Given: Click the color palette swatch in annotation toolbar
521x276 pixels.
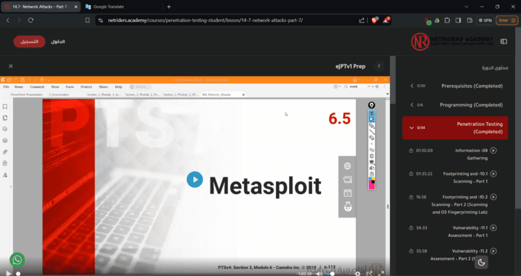Looking at the screenshot, I should [371, 184].
